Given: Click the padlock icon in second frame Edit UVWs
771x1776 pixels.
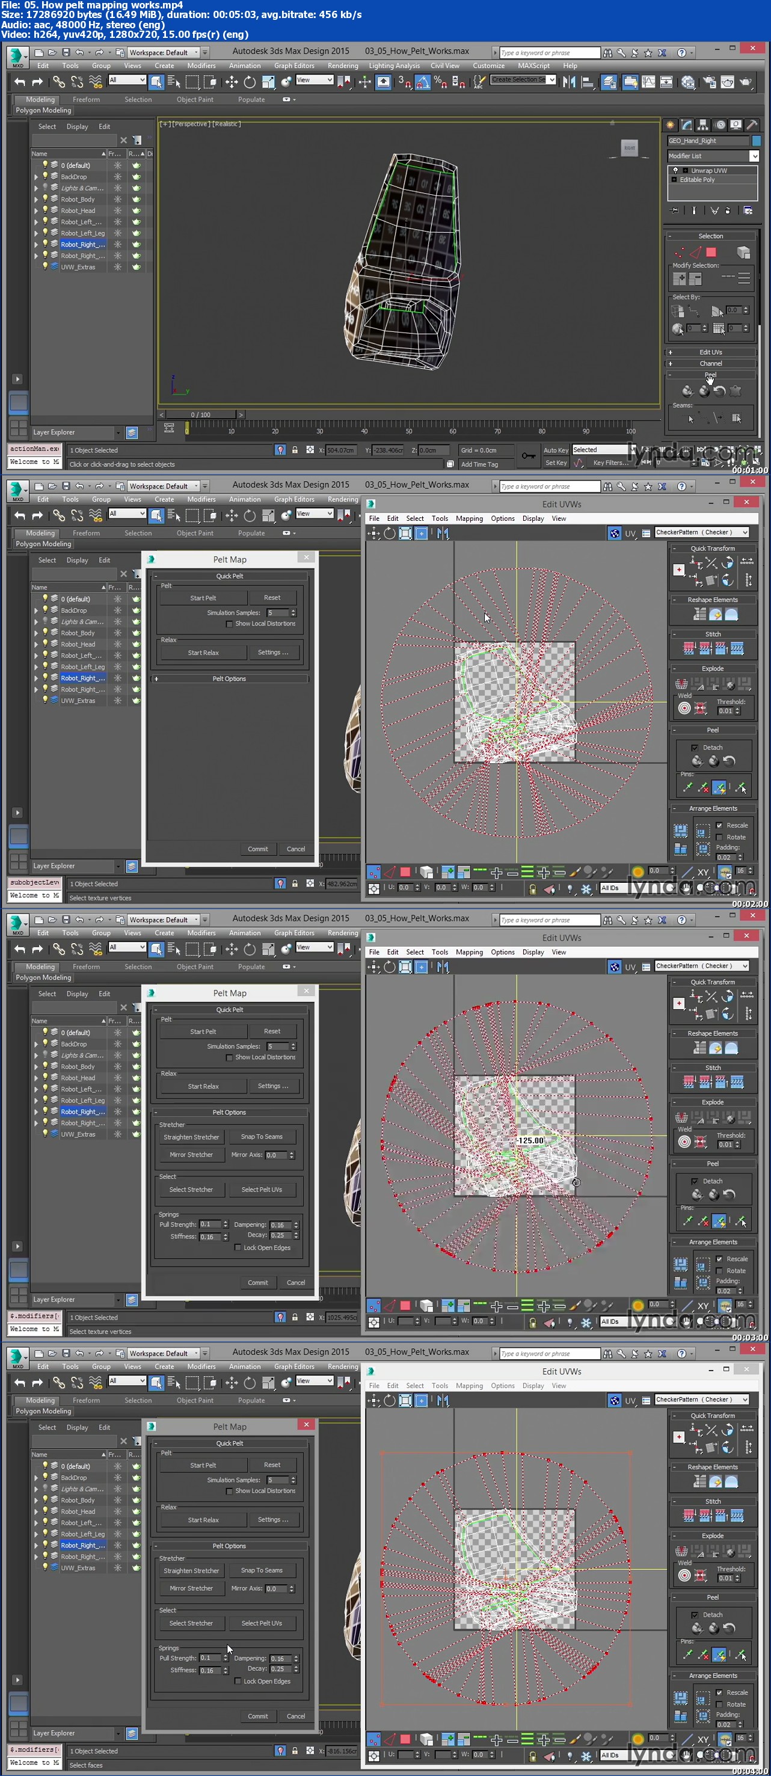Looking at the screenshot, I should 532,890.
